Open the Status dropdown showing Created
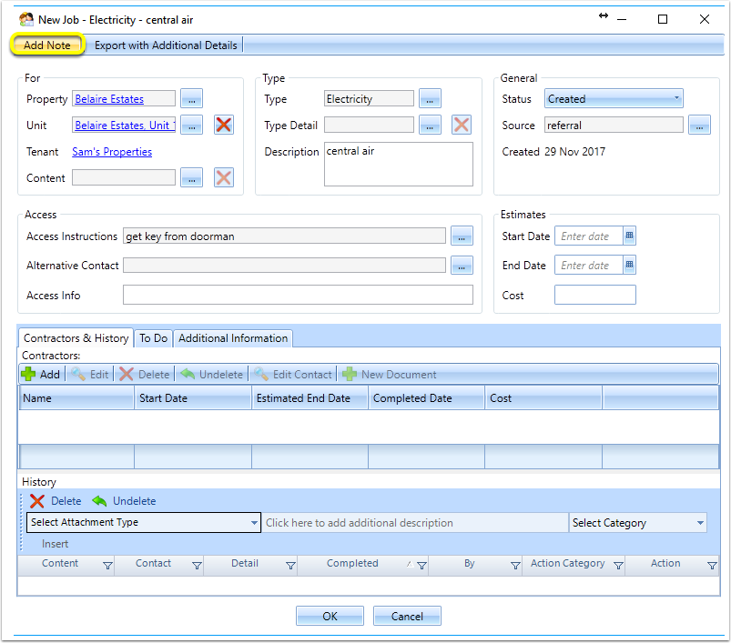Image resolution: width=731 pixels, height=643 pixels. [x=614, y=99]
